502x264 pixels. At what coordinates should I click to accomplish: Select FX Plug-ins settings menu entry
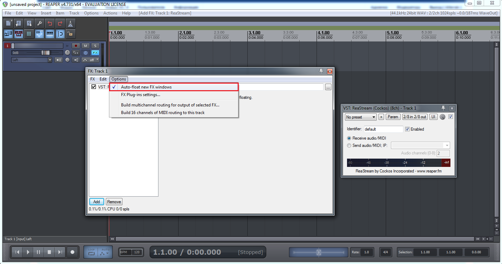pyautogui.click(x=140, y=95)
